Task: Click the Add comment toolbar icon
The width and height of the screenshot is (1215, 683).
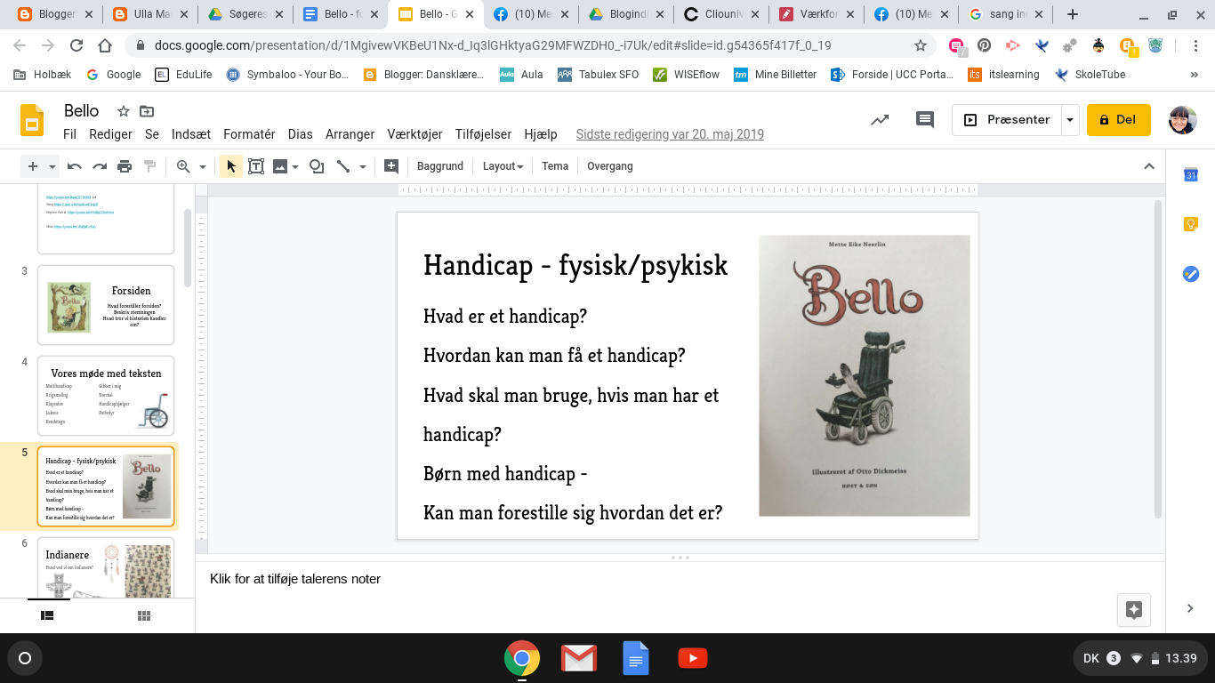Action: tap(390, 166)
